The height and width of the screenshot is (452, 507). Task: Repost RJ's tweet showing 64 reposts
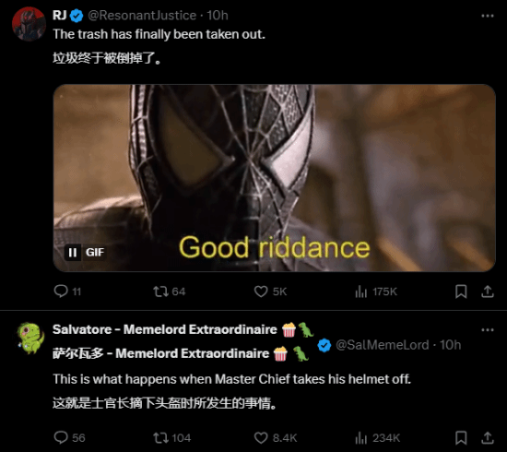coord(169,291)
